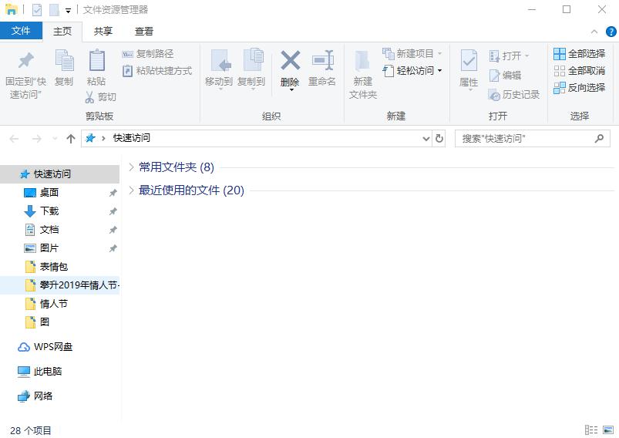
Task: Click the pin icon next to 文档
Action: [x=113, y=230]
